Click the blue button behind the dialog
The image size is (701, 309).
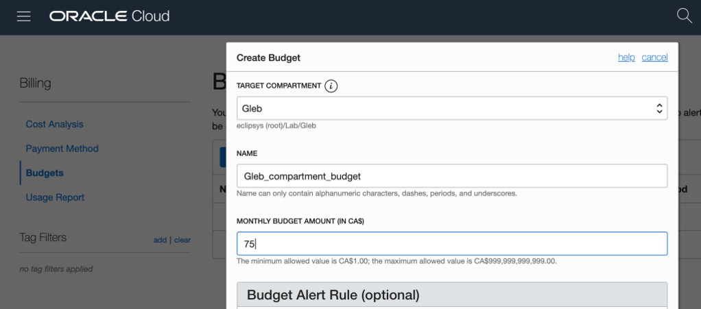(222, 157)
